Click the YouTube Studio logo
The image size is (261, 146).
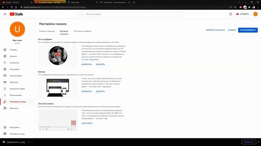[16, 14]
